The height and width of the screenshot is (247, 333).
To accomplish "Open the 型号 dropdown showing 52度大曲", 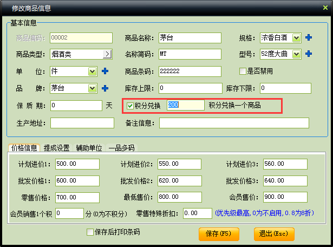I will [x=297, y=54].
